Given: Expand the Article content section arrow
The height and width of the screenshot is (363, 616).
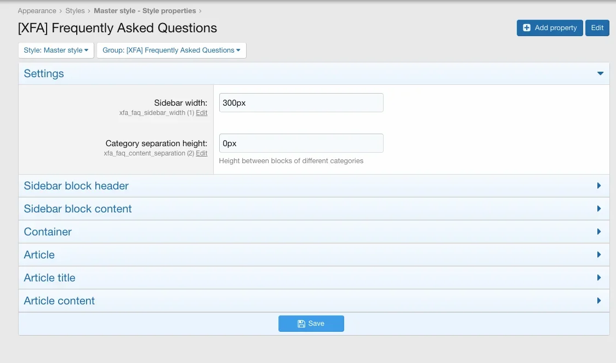Looking at the screenshot, I should tap(599, 301).
